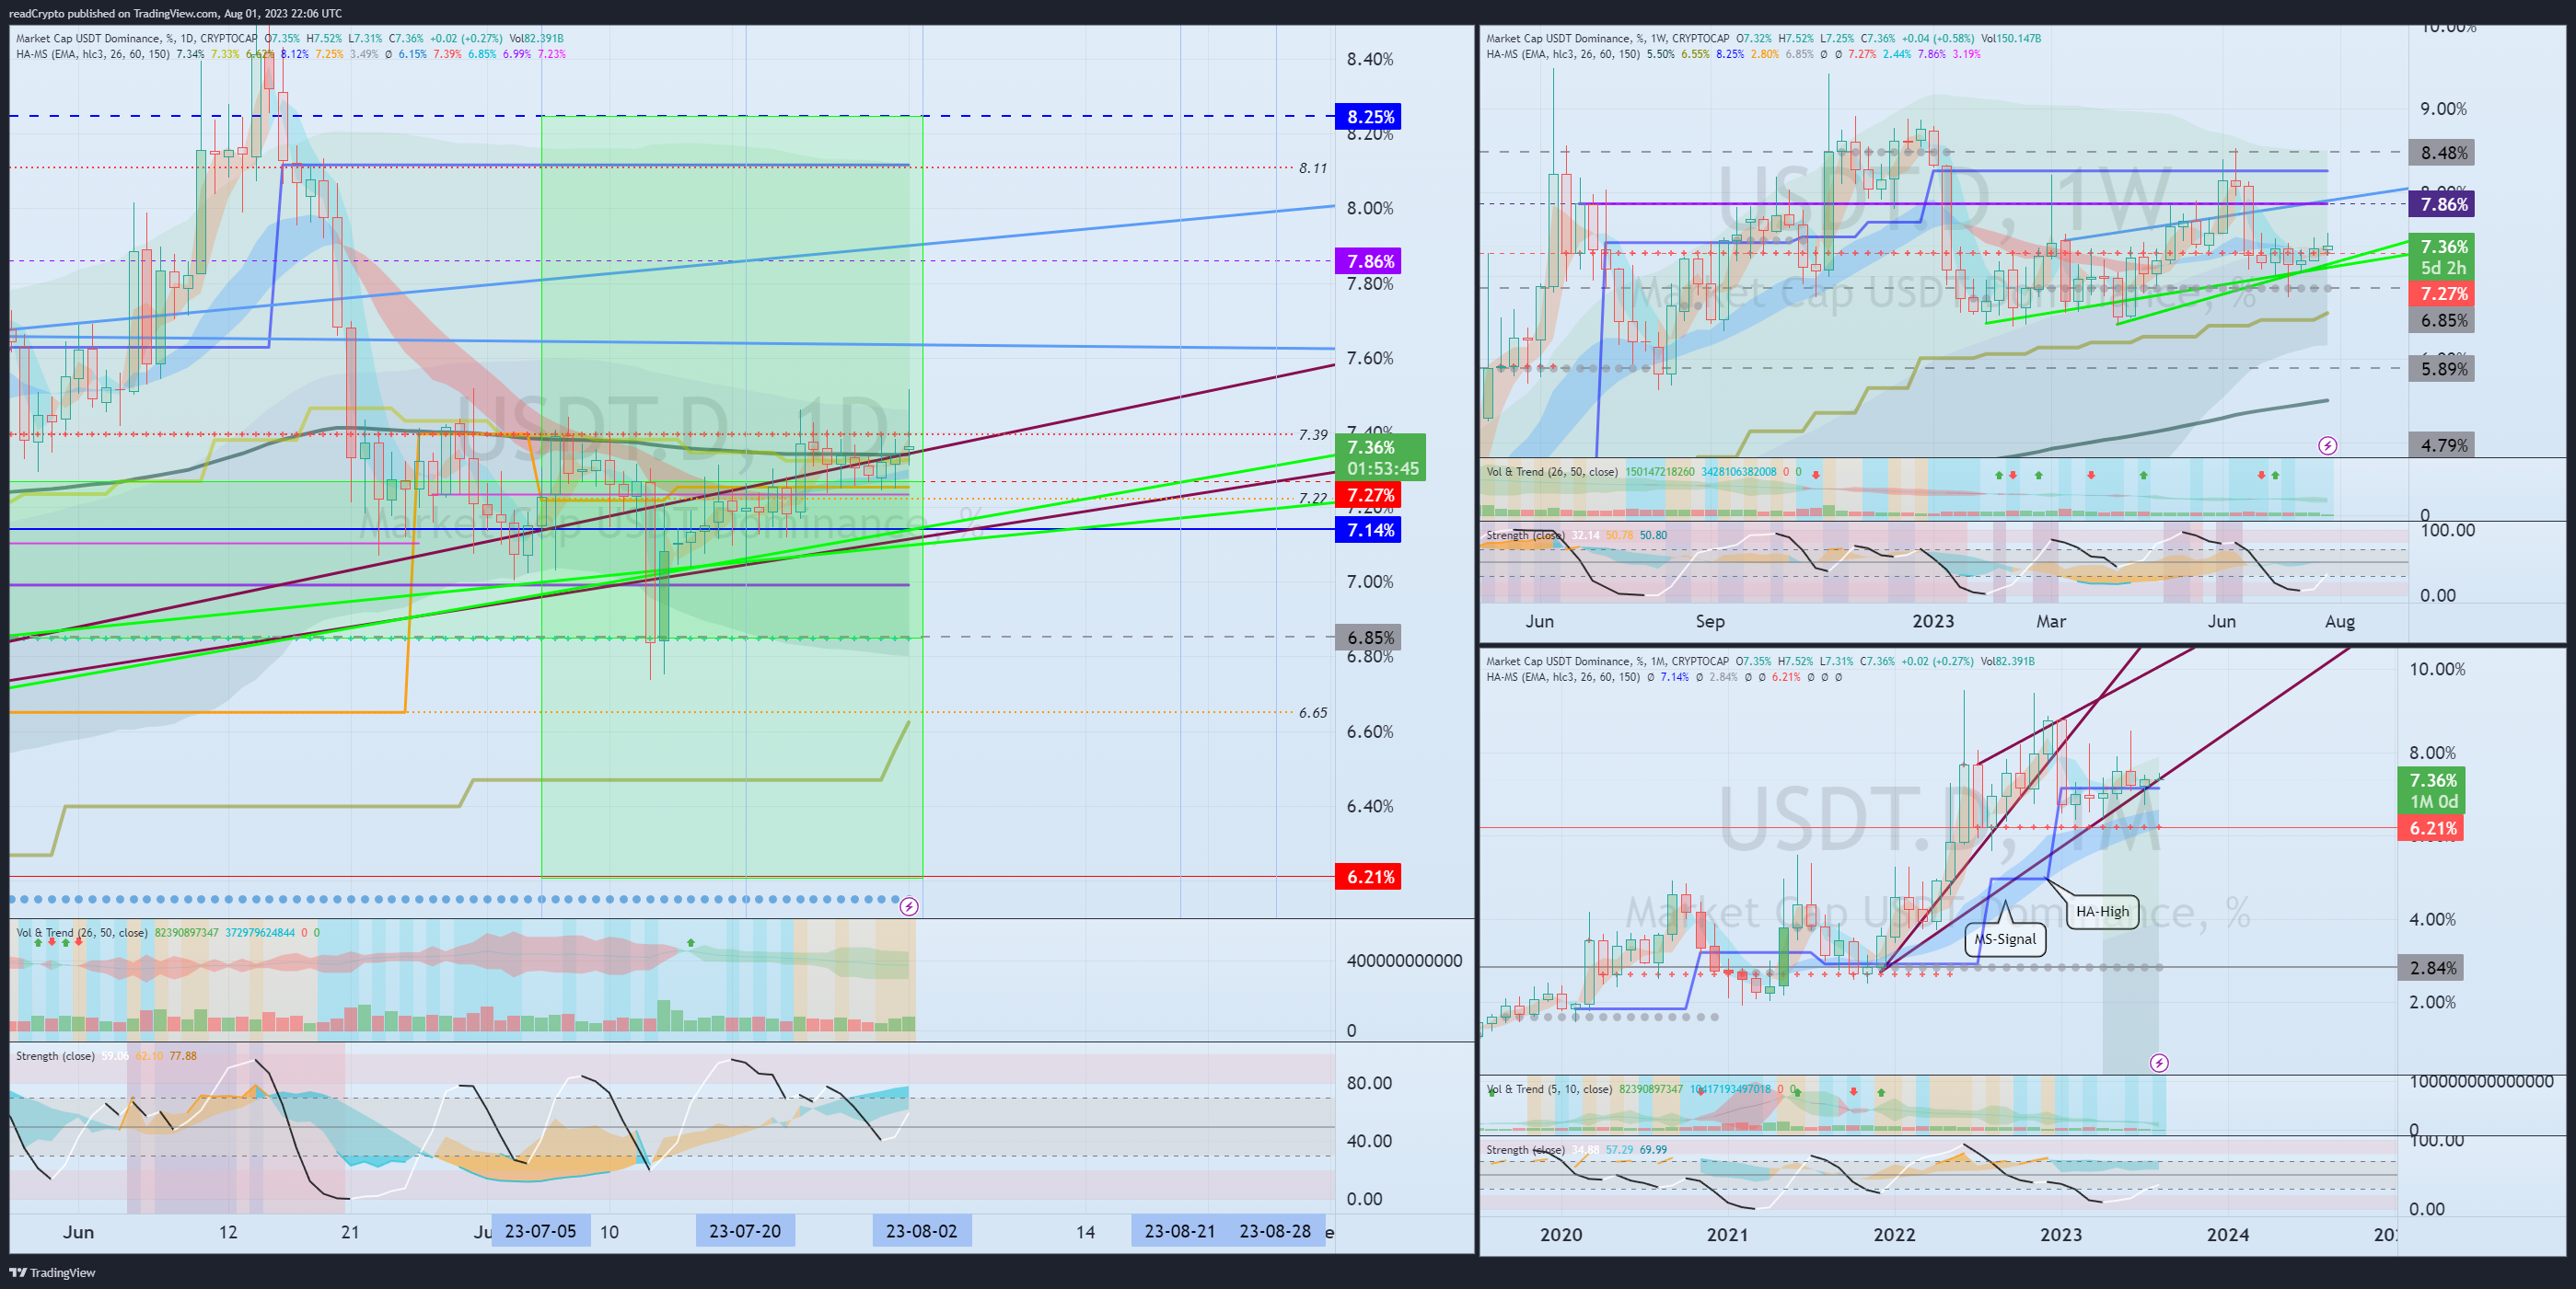Click the blue 8.25% price label on the 1D chart

point(1368,117)
